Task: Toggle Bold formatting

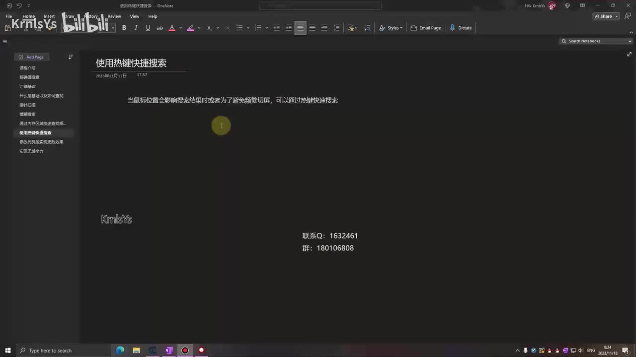Action: (124, 28)
